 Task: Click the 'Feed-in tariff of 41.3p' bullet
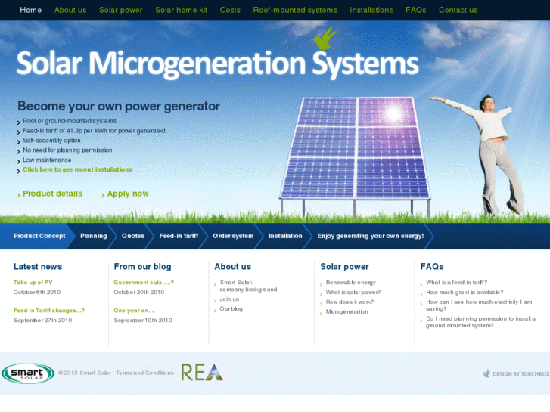[94, 131]
